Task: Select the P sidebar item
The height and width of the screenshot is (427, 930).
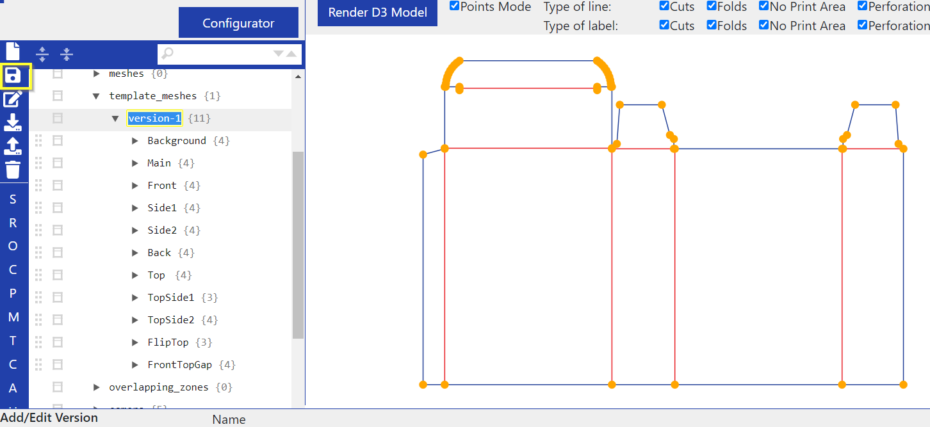Action: coord(13,294)
